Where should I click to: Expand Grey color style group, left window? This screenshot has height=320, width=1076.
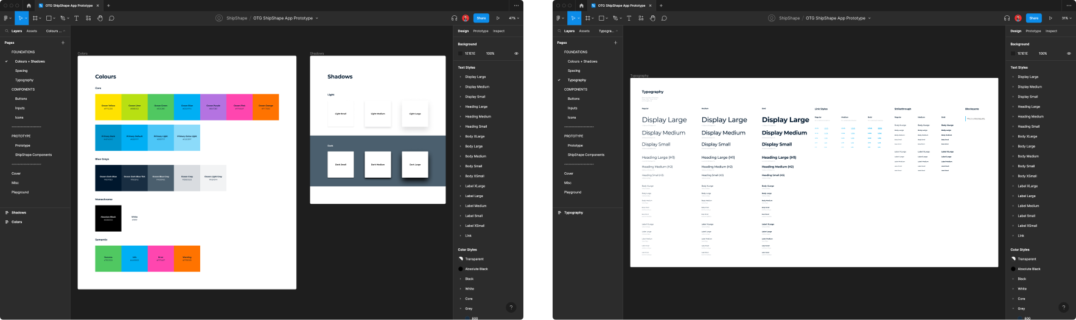click(x=460, y=308)
